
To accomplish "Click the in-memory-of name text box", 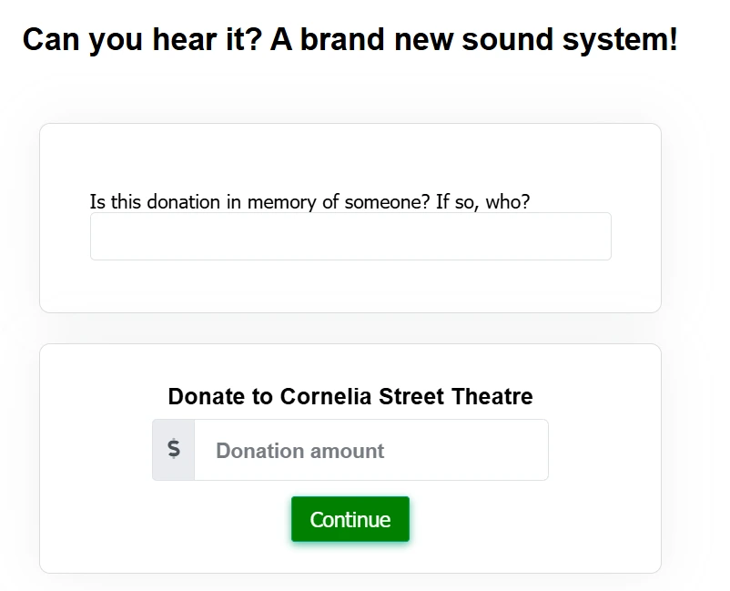I will [350, 237].
